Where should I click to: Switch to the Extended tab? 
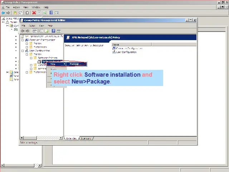[72, 138]
